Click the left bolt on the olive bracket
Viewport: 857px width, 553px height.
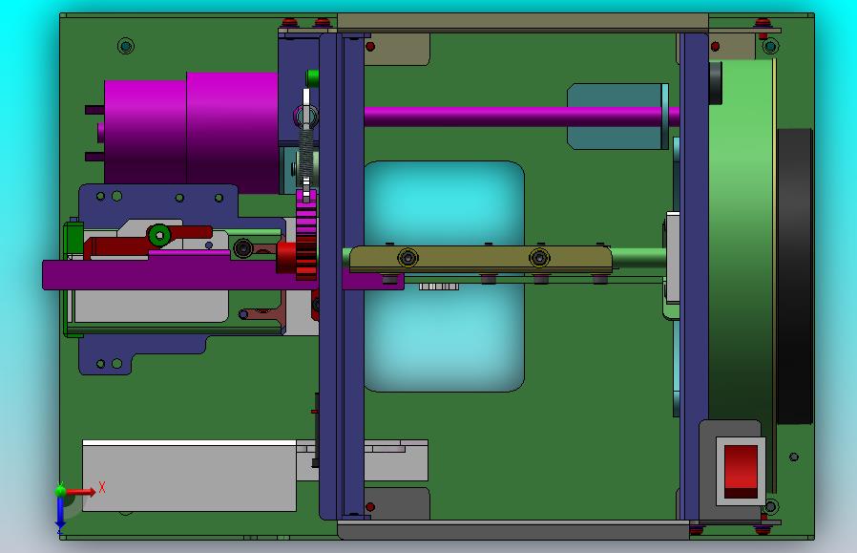(x=408, y=257)
